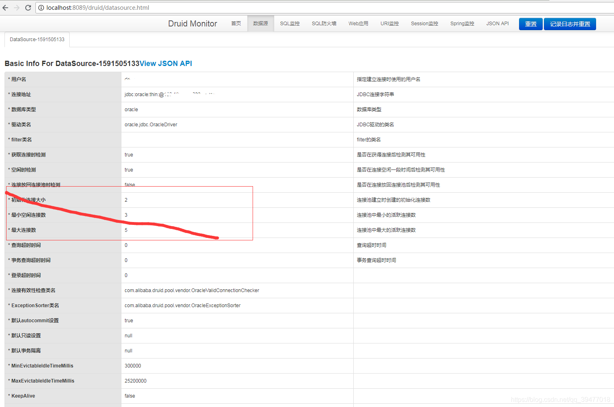Click the OracleValidConnectionChecker class value

click(192, 290)
